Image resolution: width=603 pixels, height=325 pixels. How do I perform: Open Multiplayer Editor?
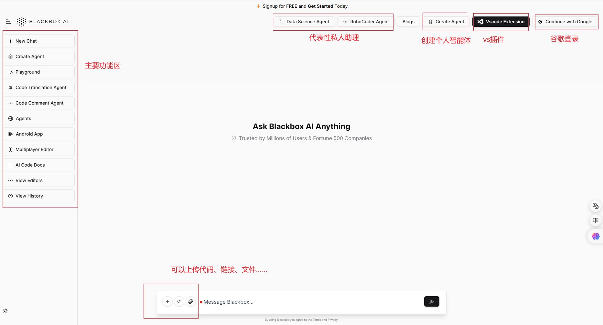coord(39,149)
